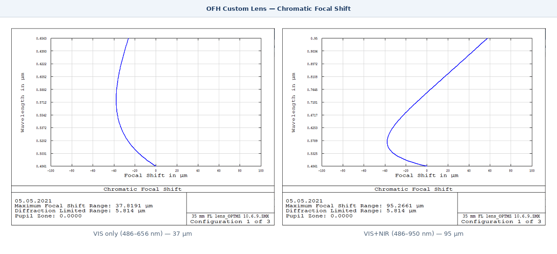Click 'Wavelength in µm' axis title in VIS only chart
This screenshot has width=557, height=254.
pyautogui.click(x=23, y=102)
